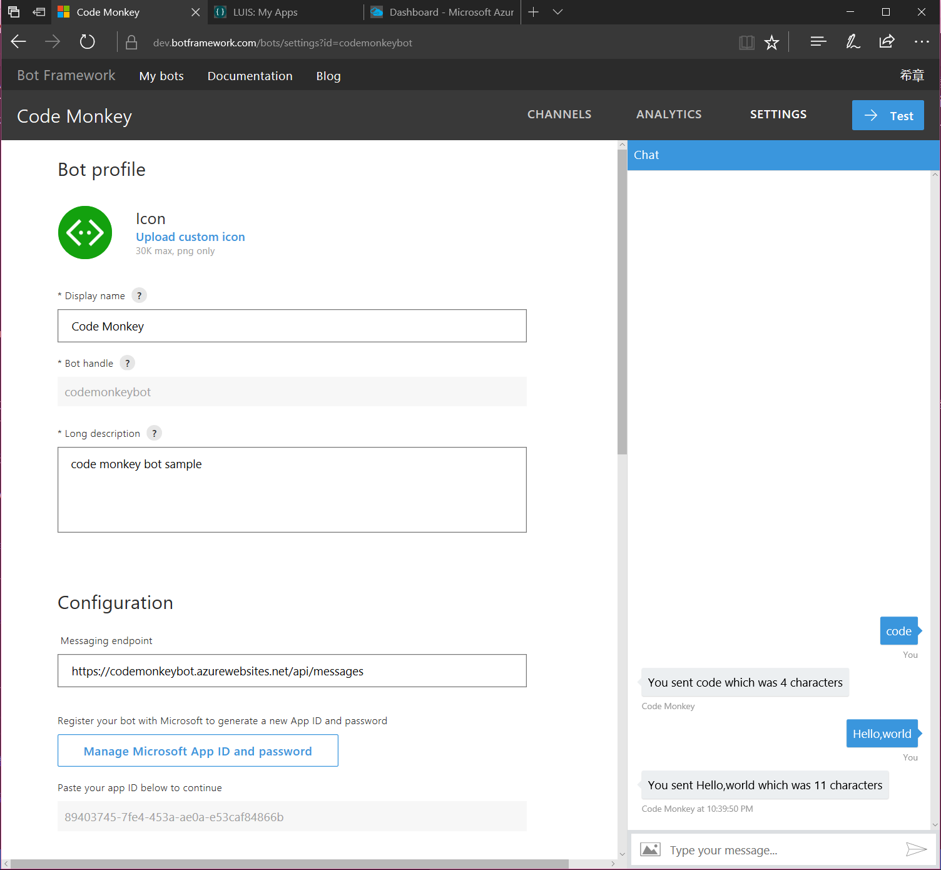Add this page to favorites
Viewport: 941px width, 870px height.
click(x=771, y=42)
